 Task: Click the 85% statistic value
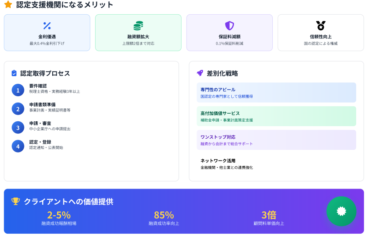[164, 215]
